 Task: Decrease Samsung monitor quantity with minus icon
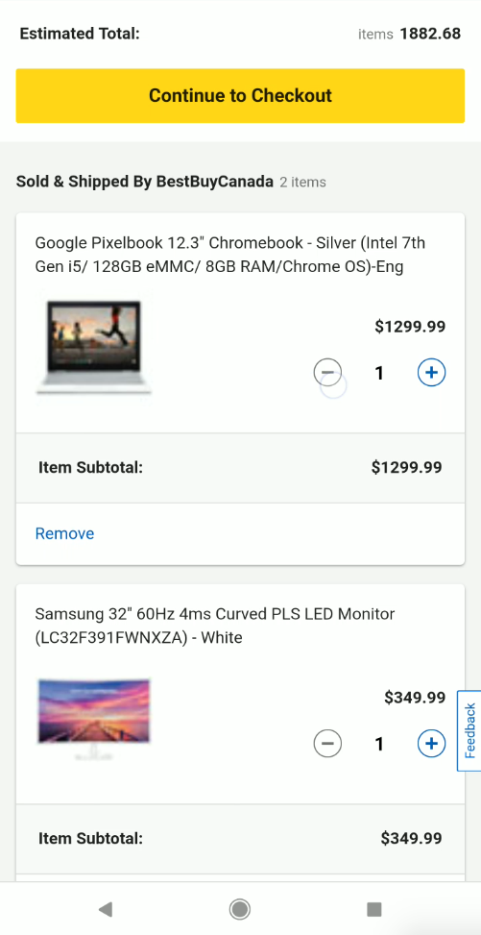[x=327, y=744]
